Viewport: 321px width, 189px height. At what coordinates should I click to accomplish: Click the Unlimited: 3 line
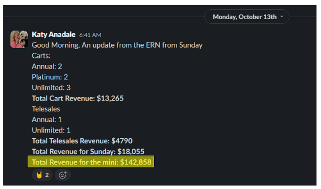coord(51,88)
